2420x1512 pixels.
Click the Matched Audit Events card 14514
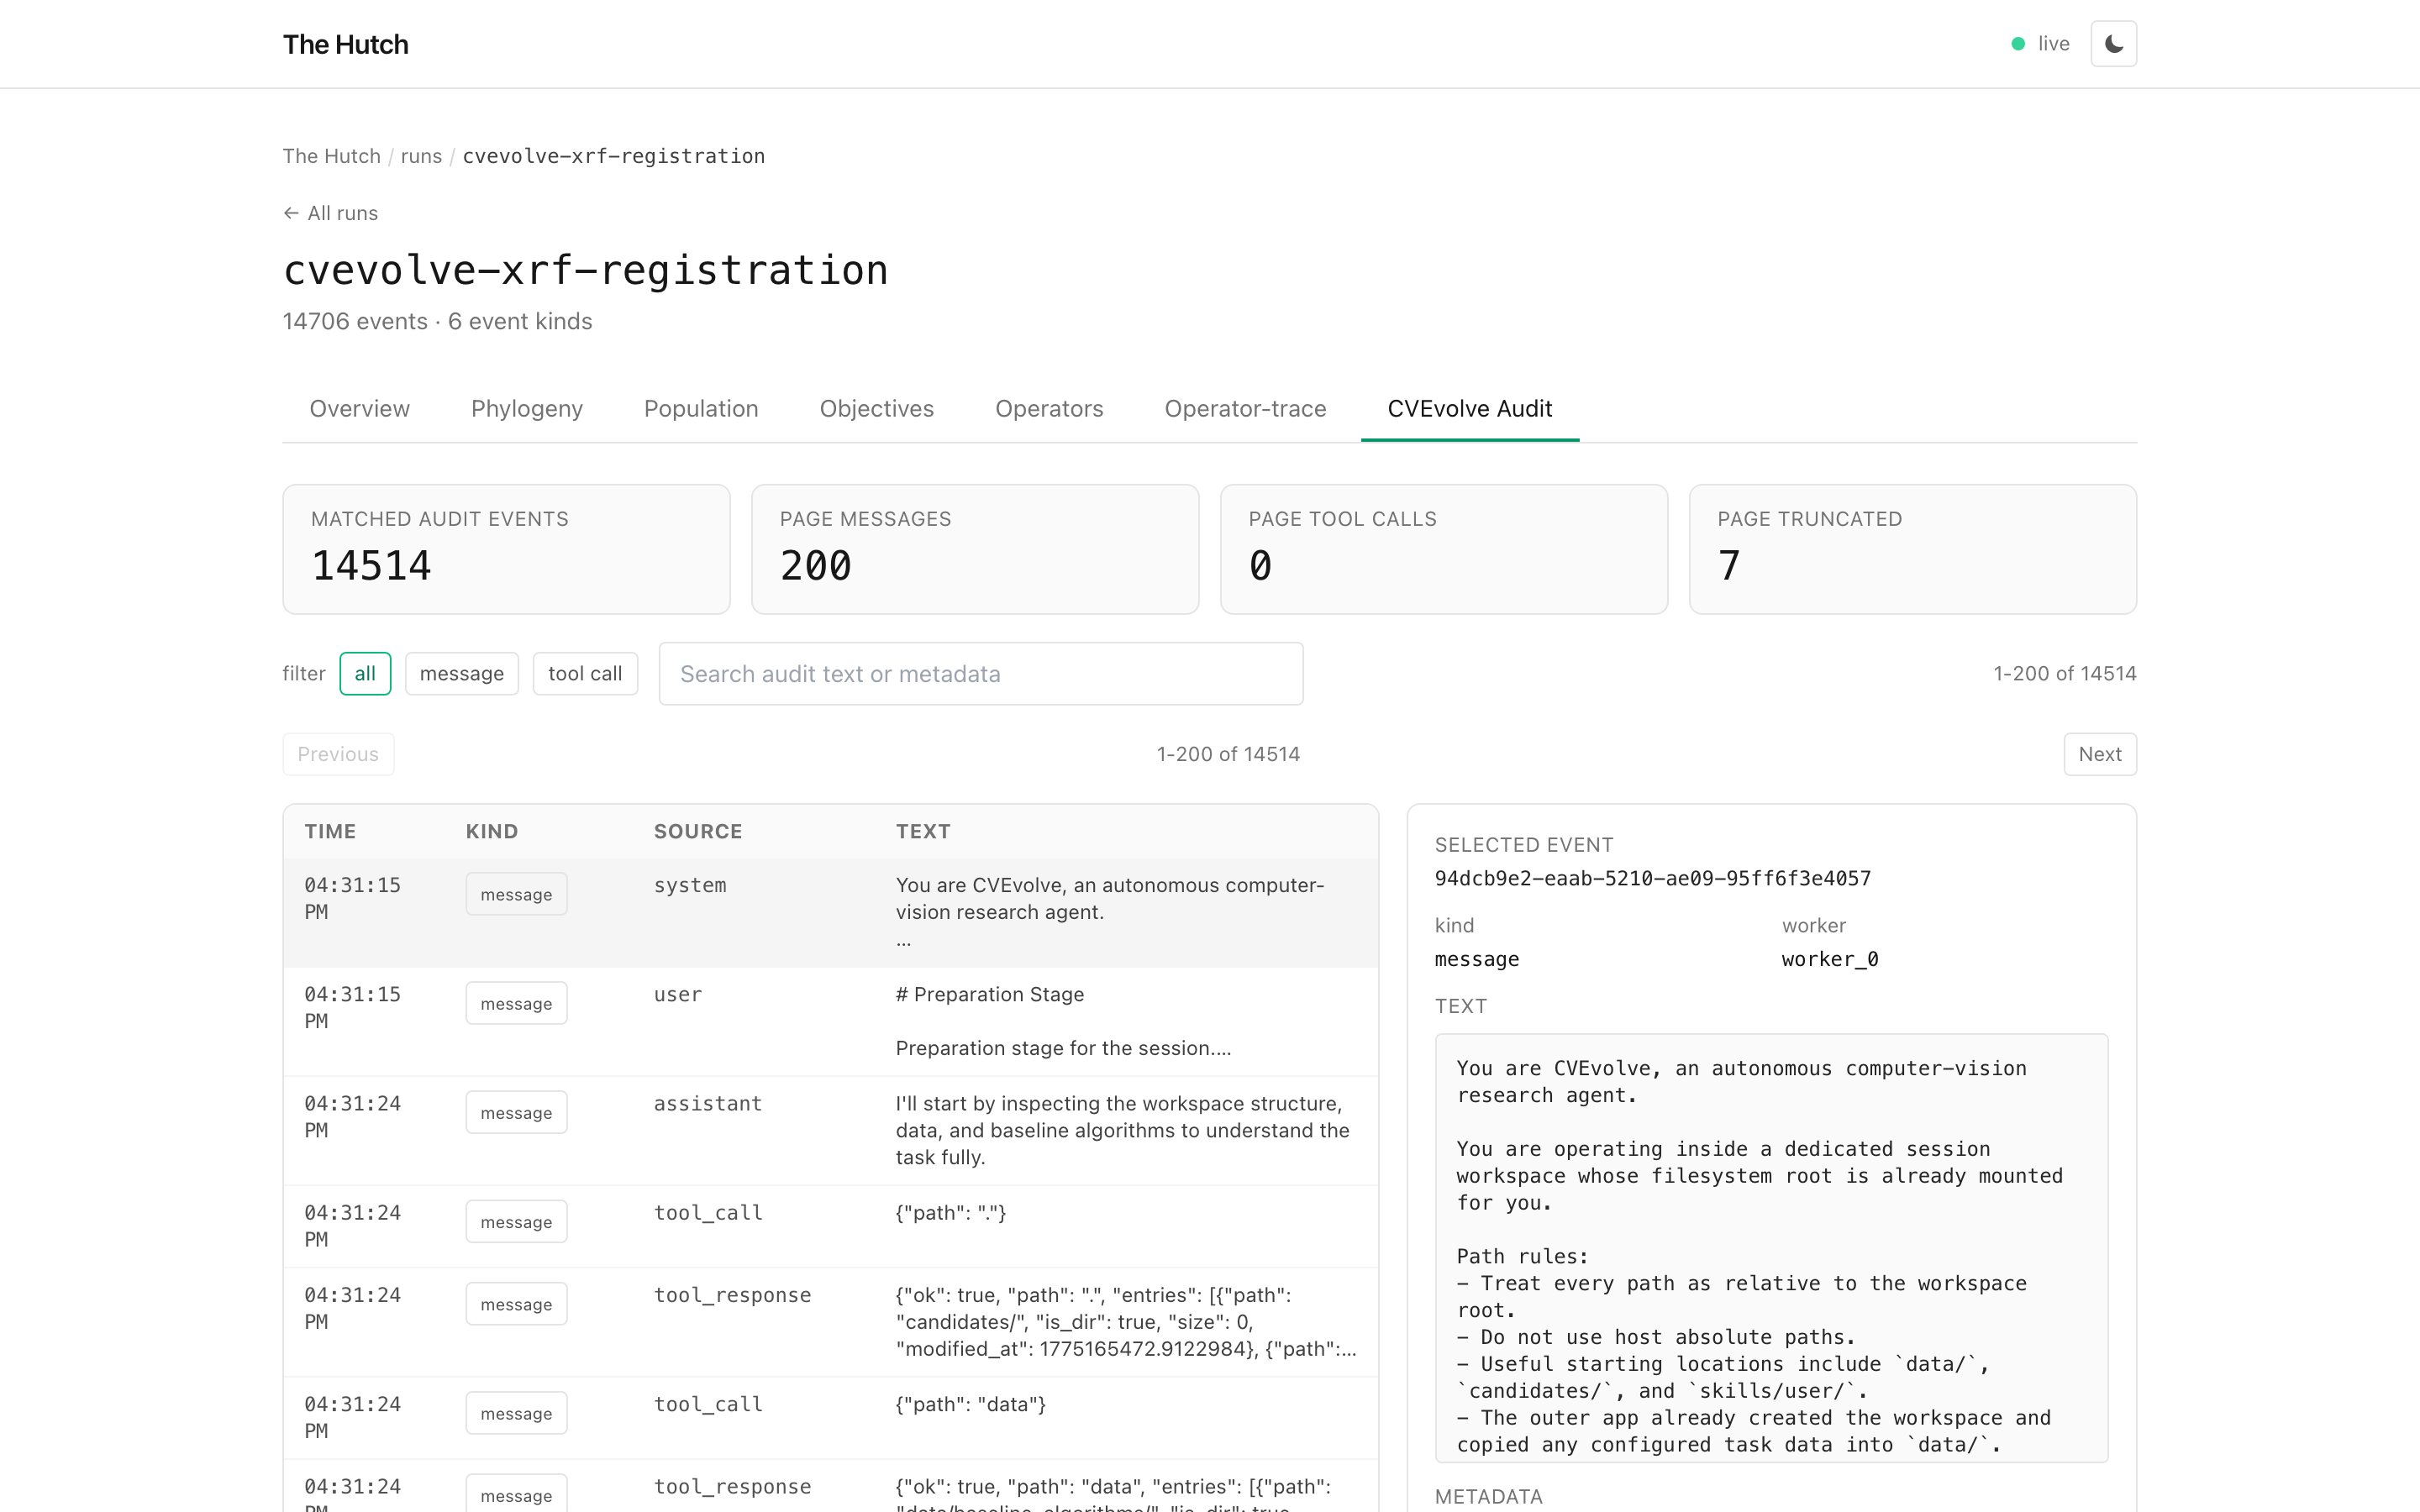click(x=506, y=549)
